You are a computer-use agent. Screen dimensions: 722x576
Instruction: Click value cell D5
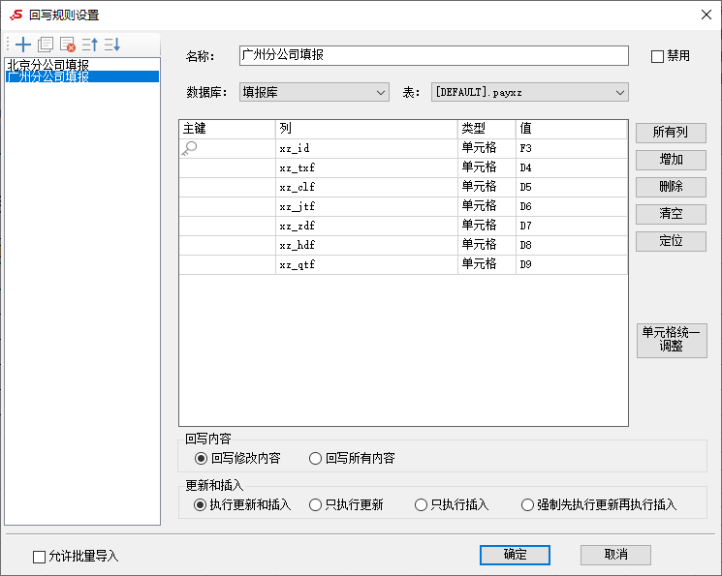tap(572, 187)
